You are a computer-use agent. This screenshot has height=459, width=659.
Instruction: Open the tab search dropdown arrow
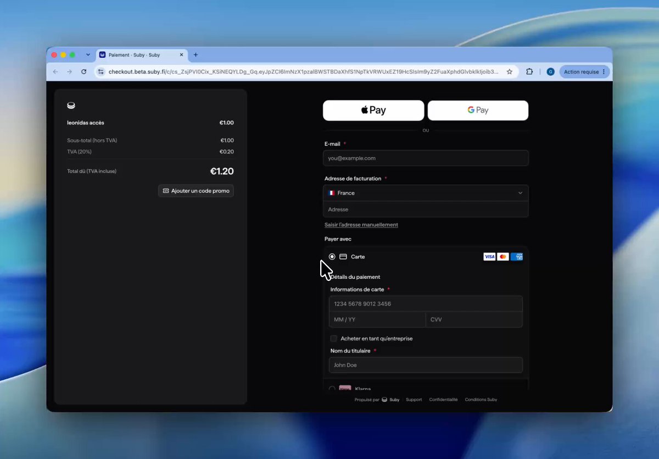coord(88,55)
